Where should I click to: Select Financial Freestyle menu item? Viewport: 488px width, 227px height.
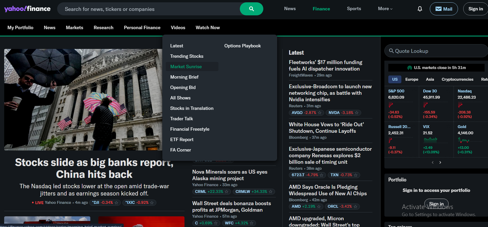[190, 129]
